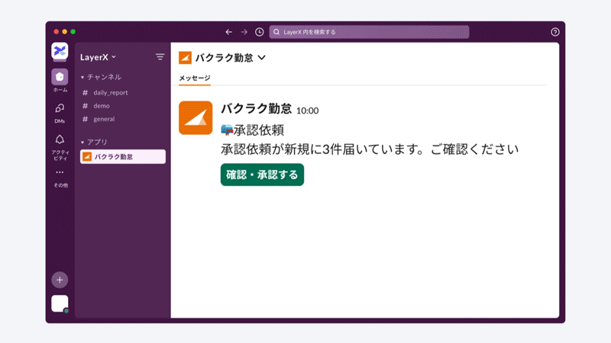Open the DMs sidebar icon
611x343 pixels.
click(x=60, y=108)
